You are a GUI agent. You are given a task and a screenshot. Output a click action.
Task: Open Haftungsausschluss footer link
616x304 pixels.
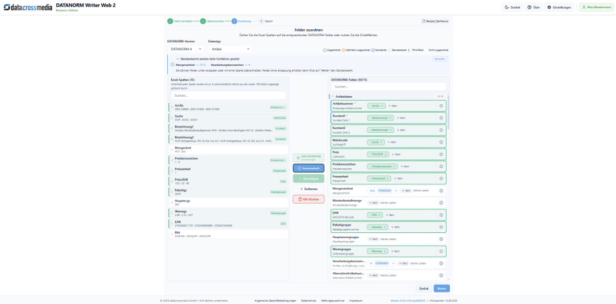coord(332,301)
